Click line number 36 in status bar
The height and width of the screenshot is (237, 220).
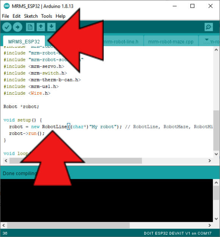pos(5,233)
